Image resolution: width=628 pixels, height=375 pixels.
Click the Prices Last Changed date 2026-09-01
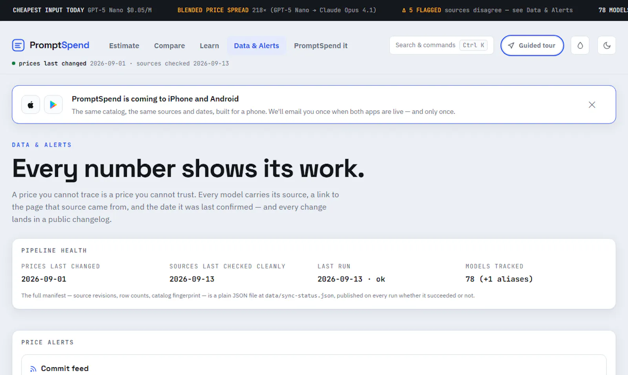(x=44, y=279)
